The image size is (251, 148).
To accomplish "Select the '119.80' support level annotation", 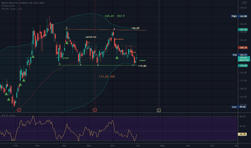I will click(142, 66).
